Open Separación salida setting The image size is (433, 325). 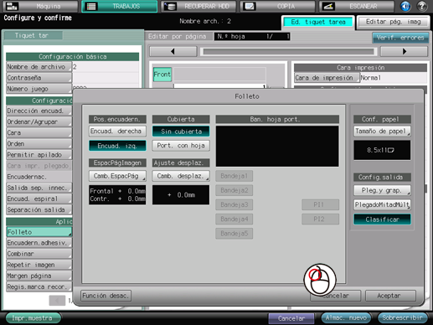tap(39, 209)
